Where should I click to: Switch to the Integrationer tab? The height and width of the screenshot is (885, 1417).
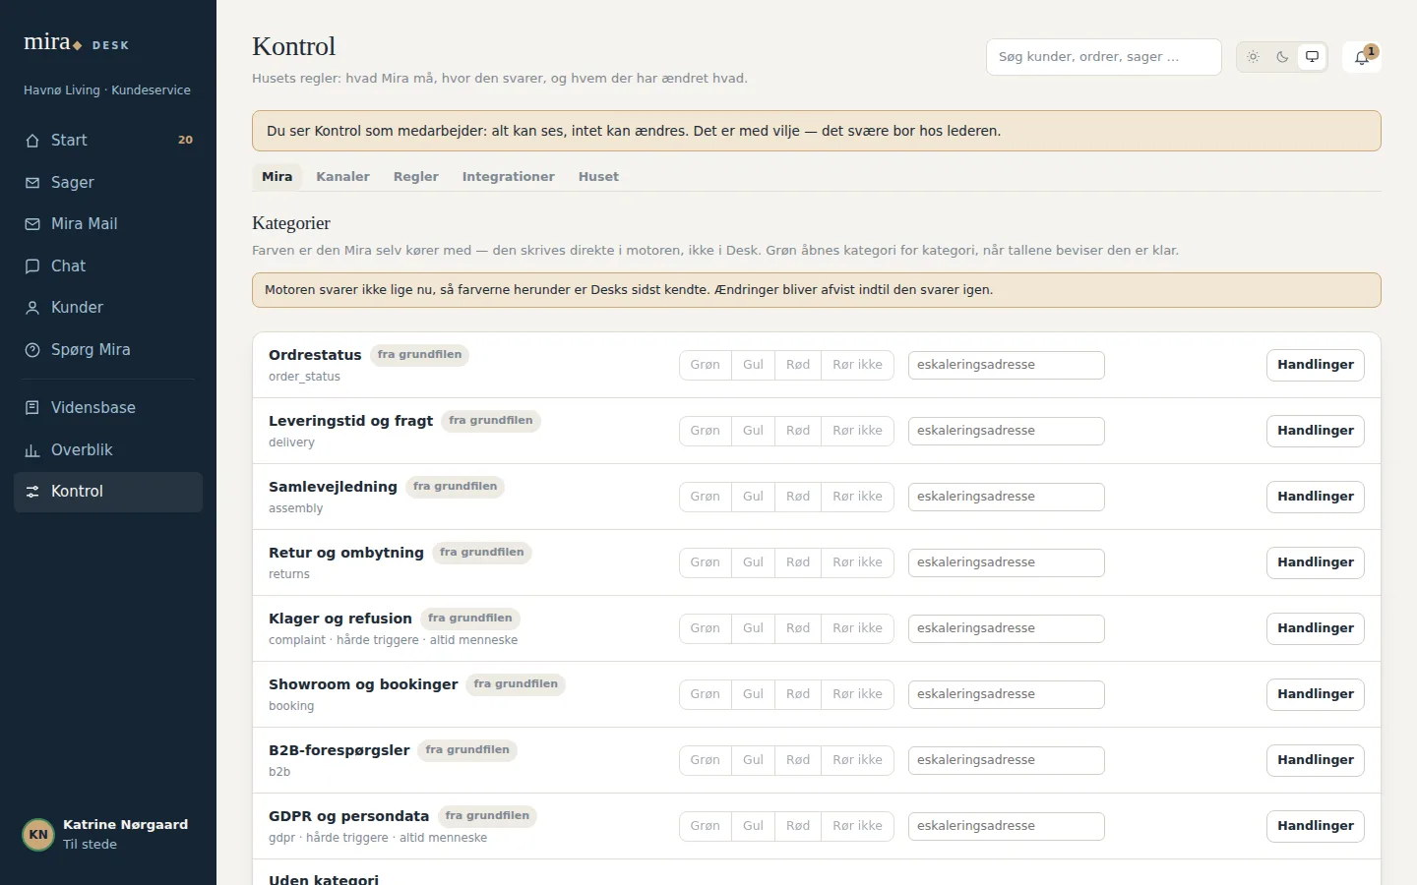[x=508, y=177]
